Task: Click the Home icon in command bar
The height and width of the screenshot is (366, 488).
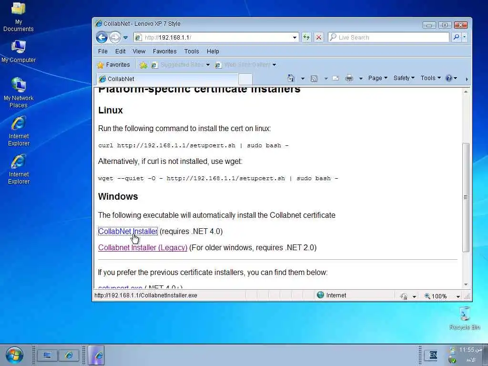Action: point(291,78)
